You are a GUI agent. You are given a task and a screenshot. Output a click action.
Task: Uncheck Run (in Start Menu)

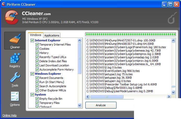(37, 82)
